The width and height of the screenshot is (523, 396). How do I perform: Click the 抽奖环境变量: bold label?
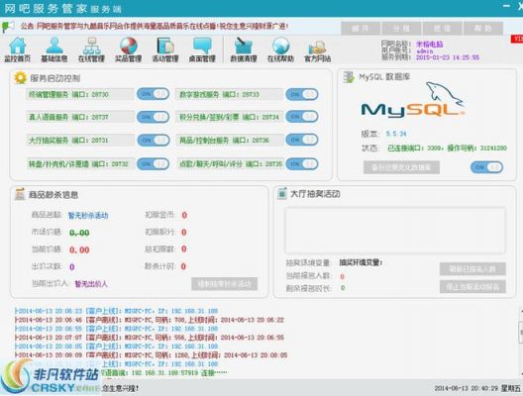361,262
